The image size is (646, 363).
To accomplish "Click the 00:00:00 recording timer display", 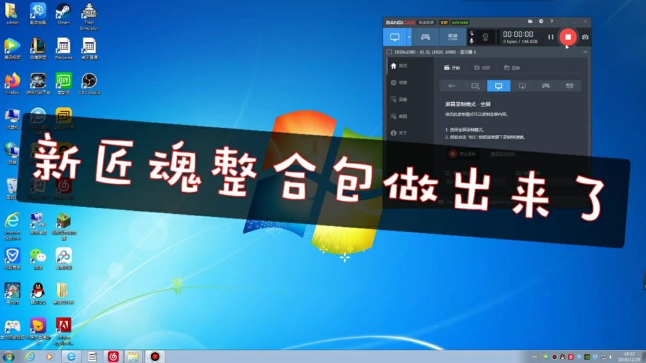I will 518,34.
